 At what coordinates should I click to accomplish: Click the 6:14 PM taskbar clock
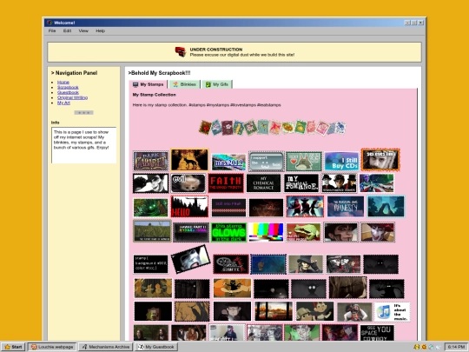[456, 347]
